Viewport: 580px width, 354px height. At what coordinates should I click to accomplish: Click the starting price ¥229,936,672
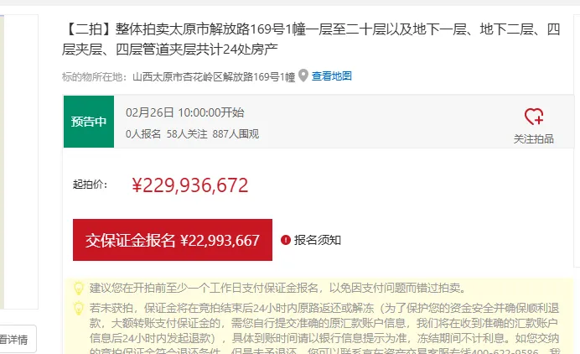click(x=189, y=185)
